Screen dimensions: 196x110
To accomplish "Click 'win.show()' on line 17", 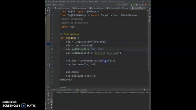I will point(73,72).
